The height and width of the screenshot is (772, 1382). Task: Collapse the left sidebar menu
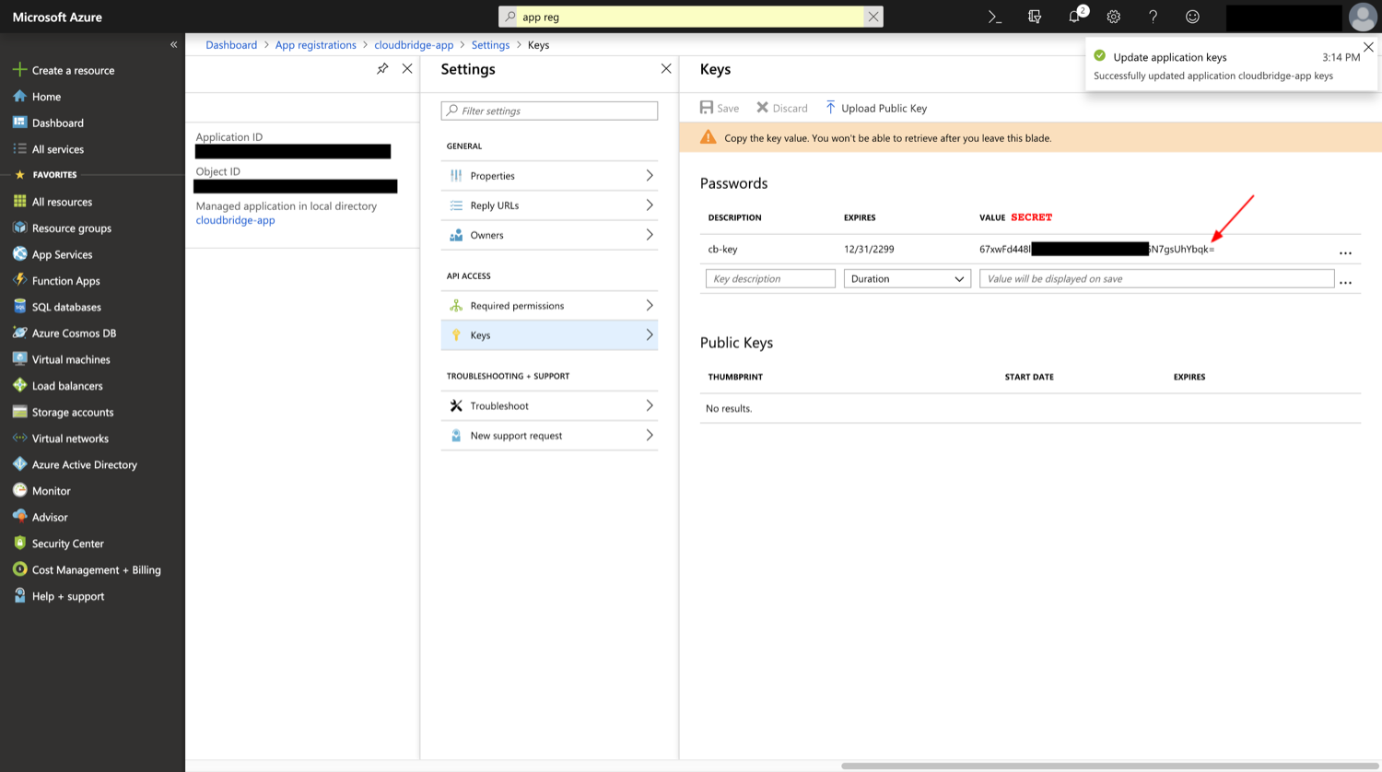[173, 44]
